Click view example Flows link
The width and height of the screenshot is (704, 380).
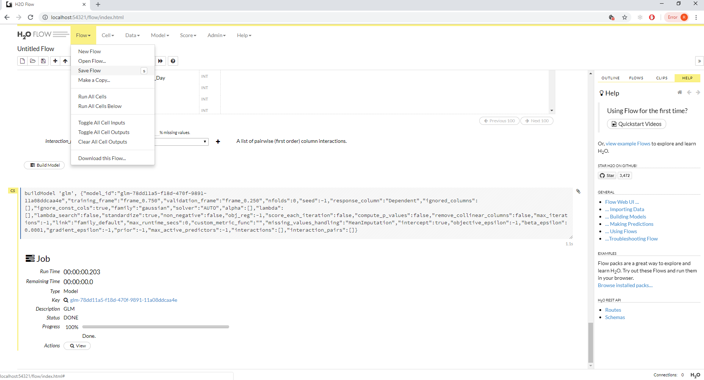(x=628, y=144)
